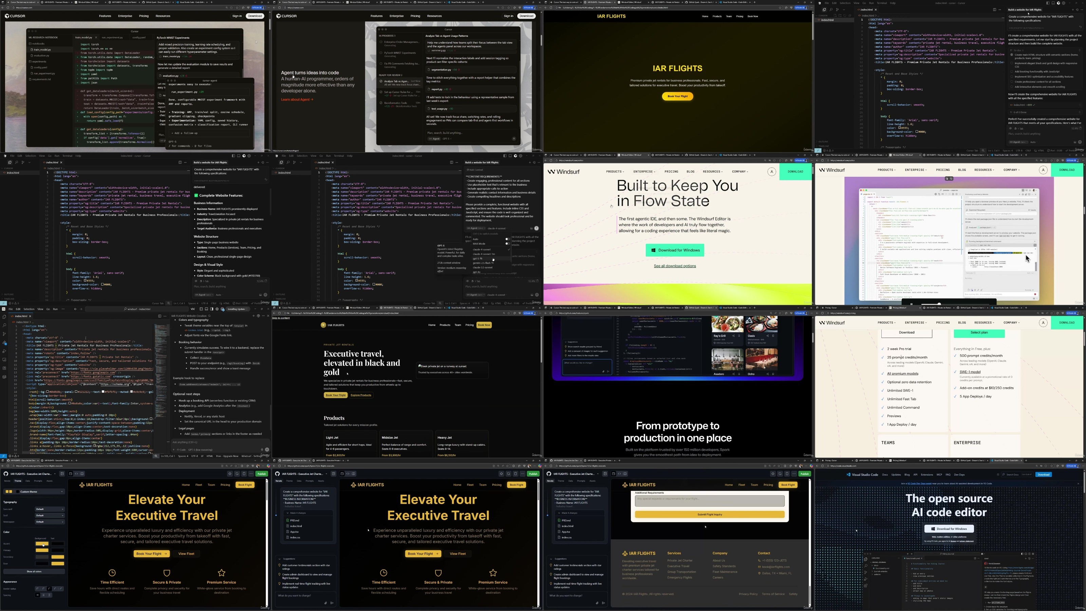This screenshot has width=1086, height=611.
Task: Open Extensions view in Windsurf IDE activity bar
Action: pyautogui.click(x=4, y=368)
